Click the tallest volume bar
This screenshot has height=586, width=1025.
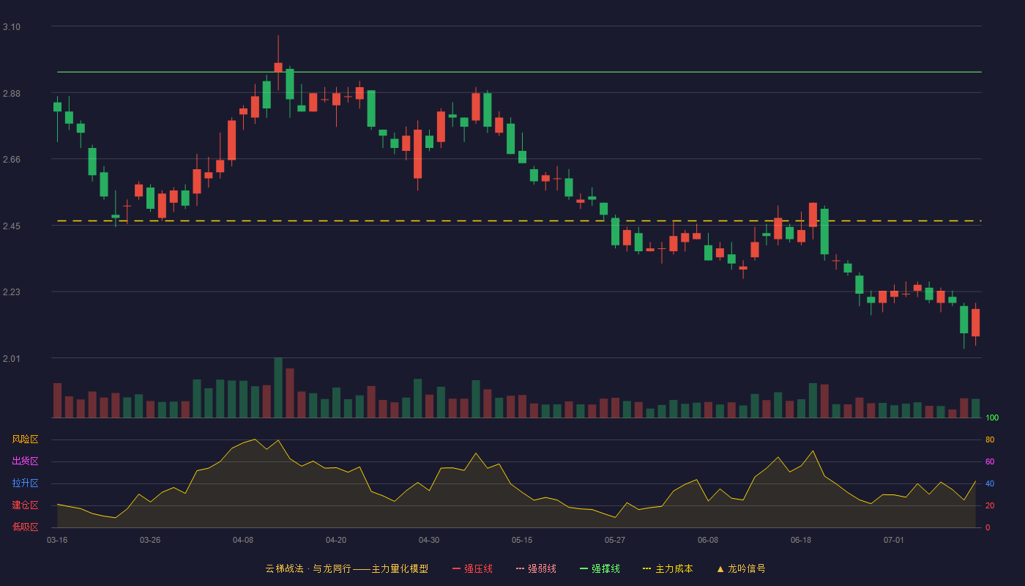278,387
